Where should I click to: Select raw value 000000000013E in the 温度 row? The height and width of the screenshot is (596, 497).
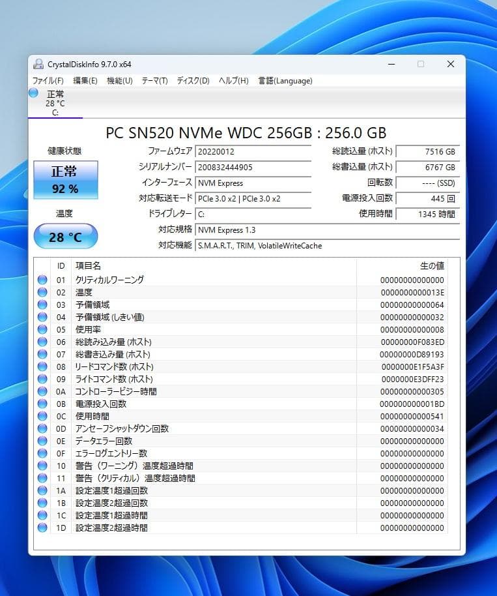(x=412, y=292)
